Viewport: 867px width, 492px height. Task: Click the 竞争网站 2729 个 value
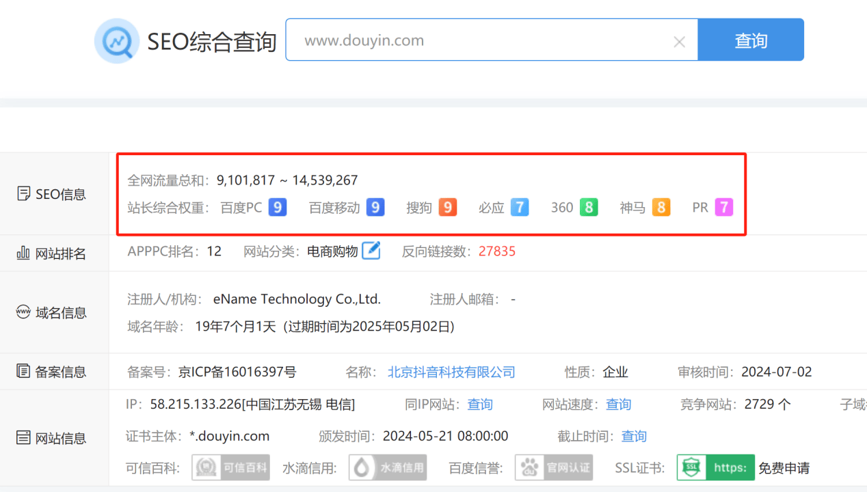(768, 405)
